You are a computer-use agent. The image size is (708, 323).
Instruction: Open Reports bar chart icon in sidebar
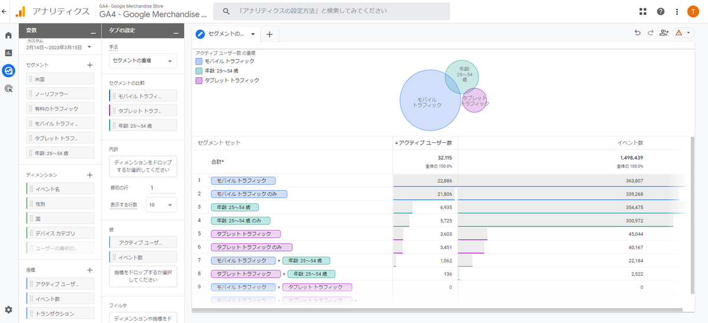pos(8,53)
